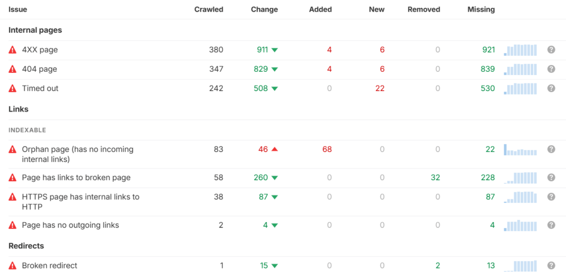This screenshot has height=279, width=566.
Task: Click New count 22 for Timed out
Action: [379, 88]
